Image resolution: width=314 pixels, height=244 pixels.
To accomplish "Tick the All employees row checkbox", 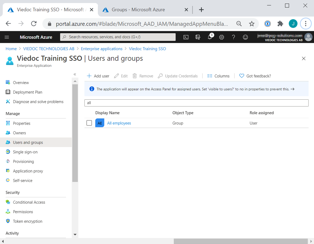I will [89, 123].
